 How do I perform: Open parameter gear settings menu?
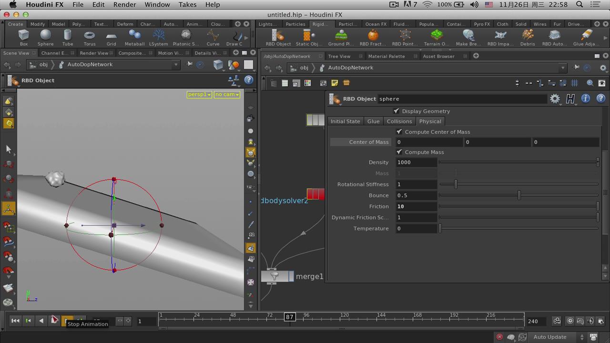point(555,99)
